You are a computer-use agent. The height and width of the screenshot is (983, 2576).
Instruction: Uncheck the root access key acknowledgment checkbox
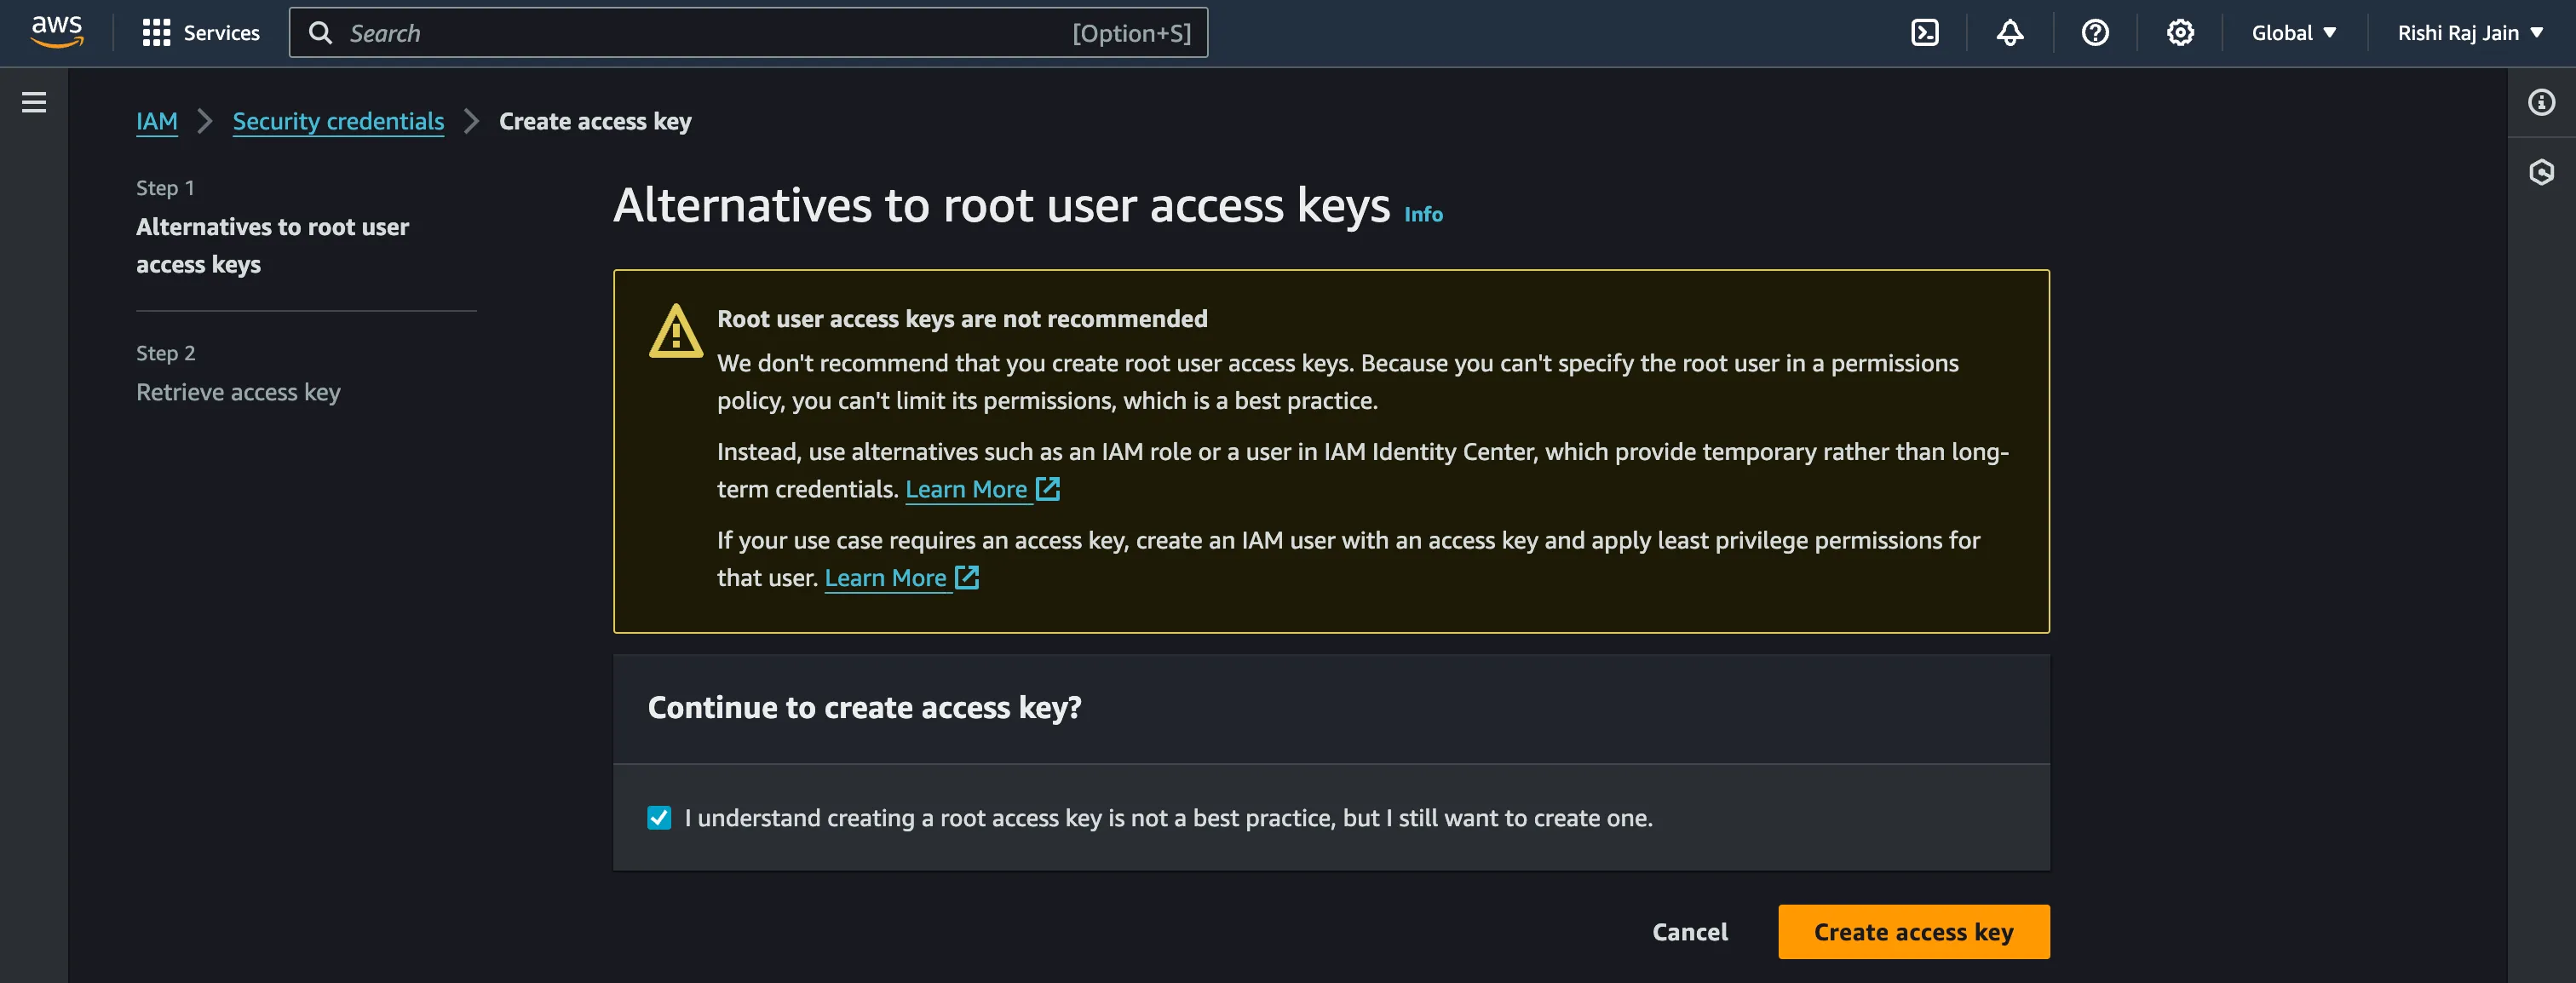click(659, 818)
